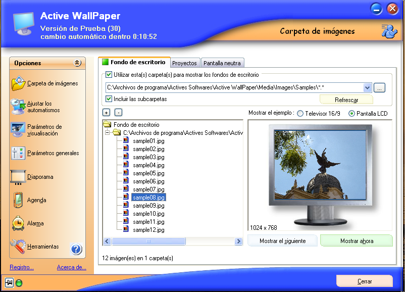Click the horizontal scrollbar thumb in file tree
Viewport: 405px width, 292px height.
coord(148,241)
